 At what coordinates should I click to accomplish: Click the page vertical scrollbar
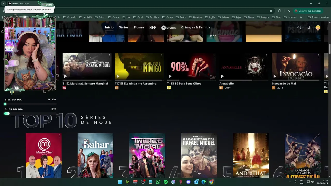click(x=329, y=49)
